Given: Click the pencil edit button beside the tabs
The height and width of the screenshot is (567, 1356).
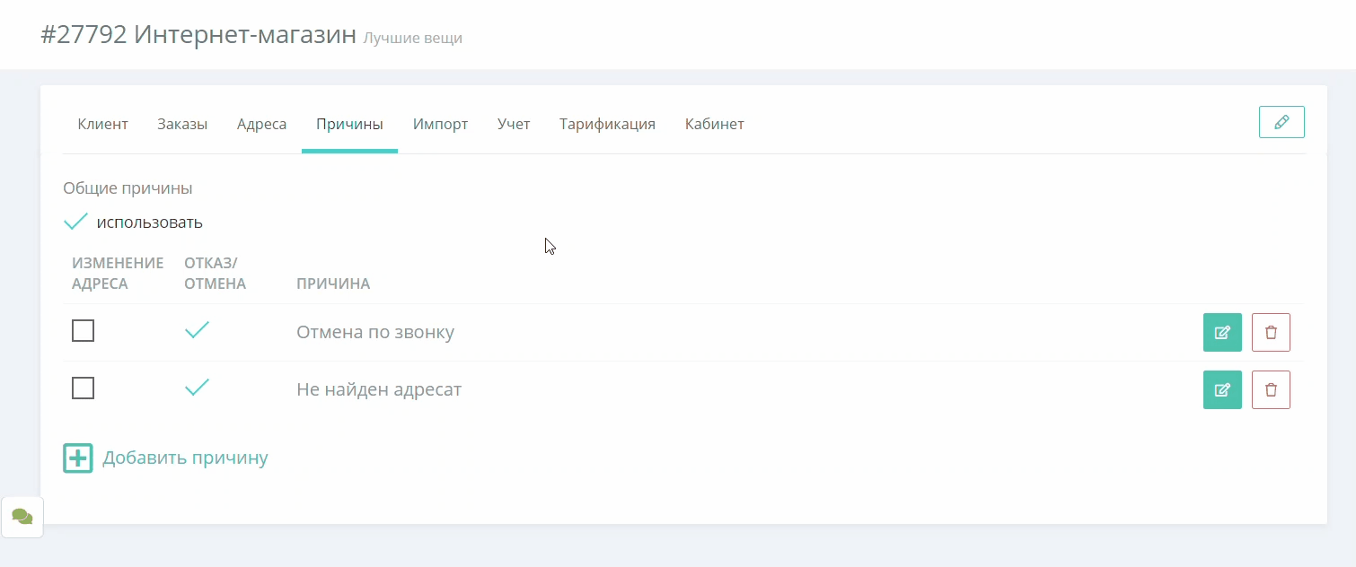Looking at the screenshot, I should [x=1281, y=122].
